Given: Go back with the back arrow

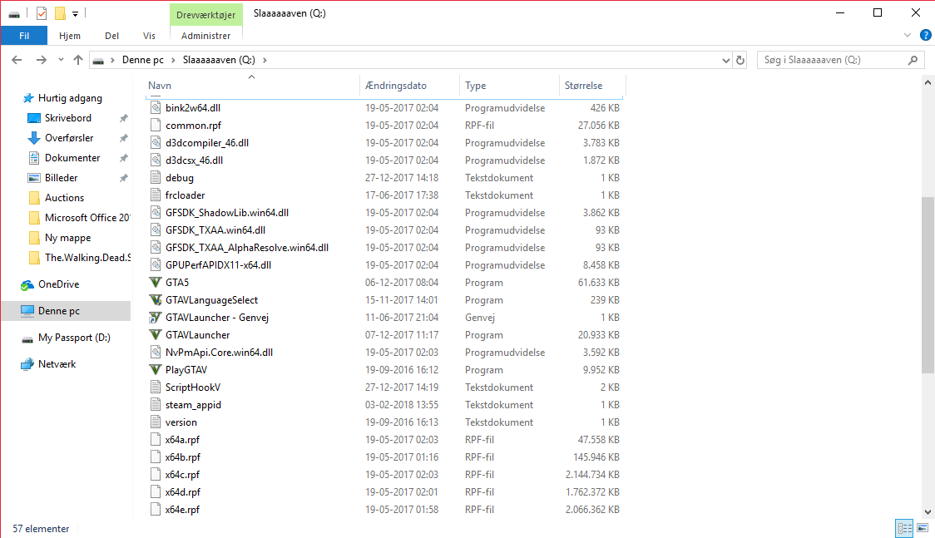Looking at the screenshot, I should 17,60.
